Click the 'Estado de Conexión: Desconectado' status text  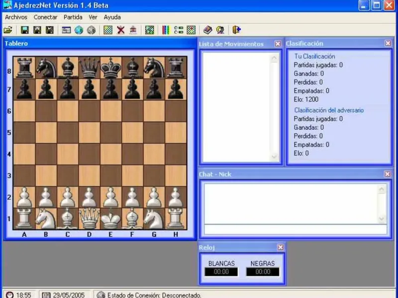coord(154,295)
